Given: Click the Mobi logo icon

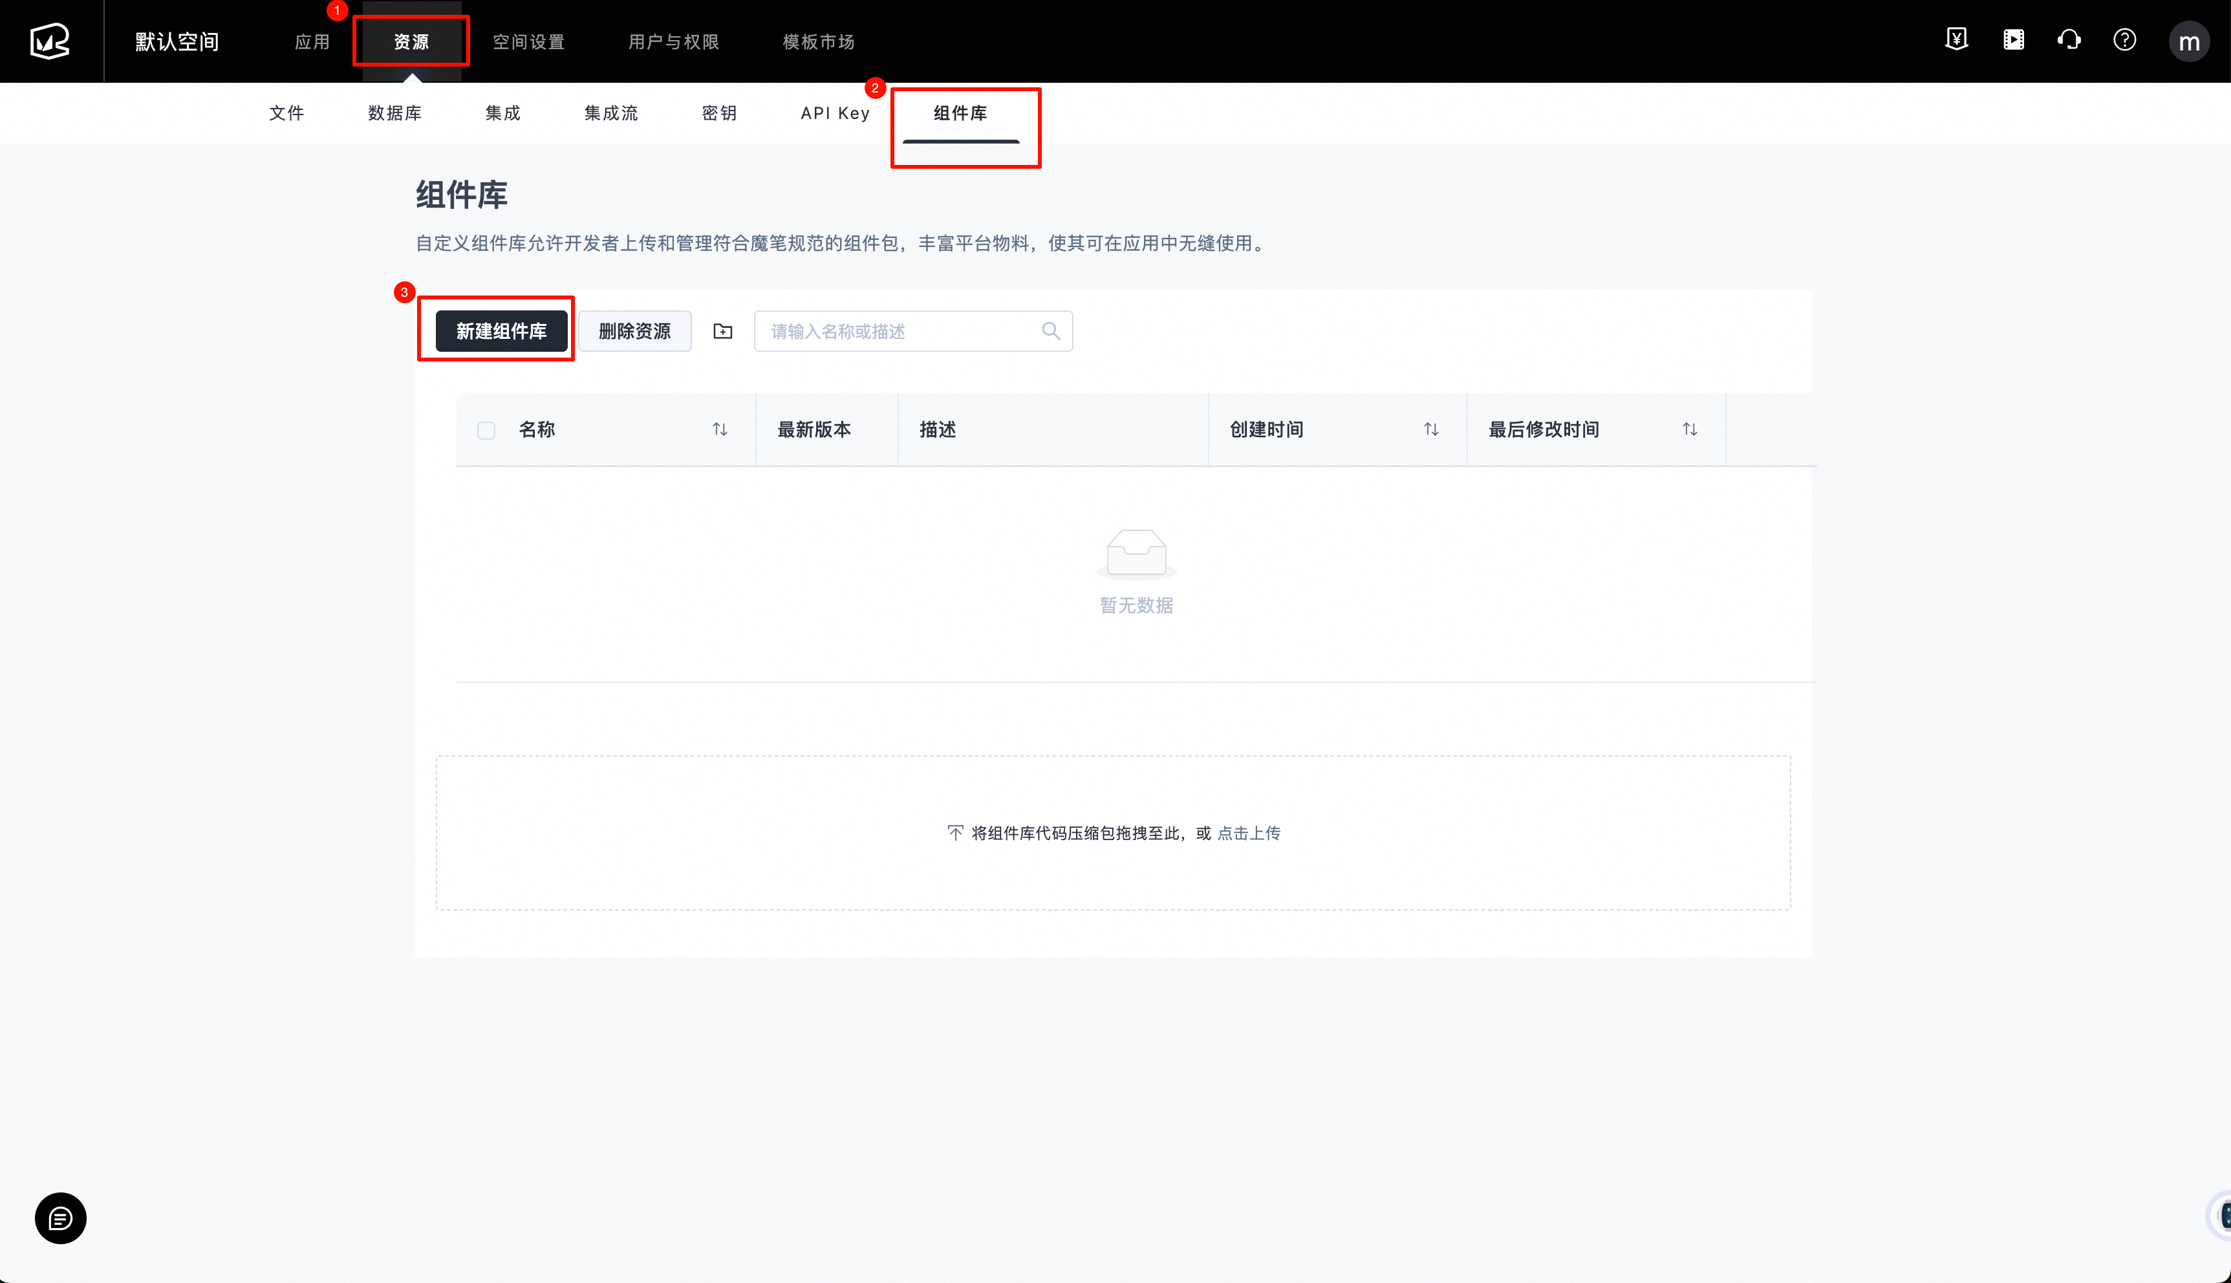Looking at the screenshot, I should 50,41.
